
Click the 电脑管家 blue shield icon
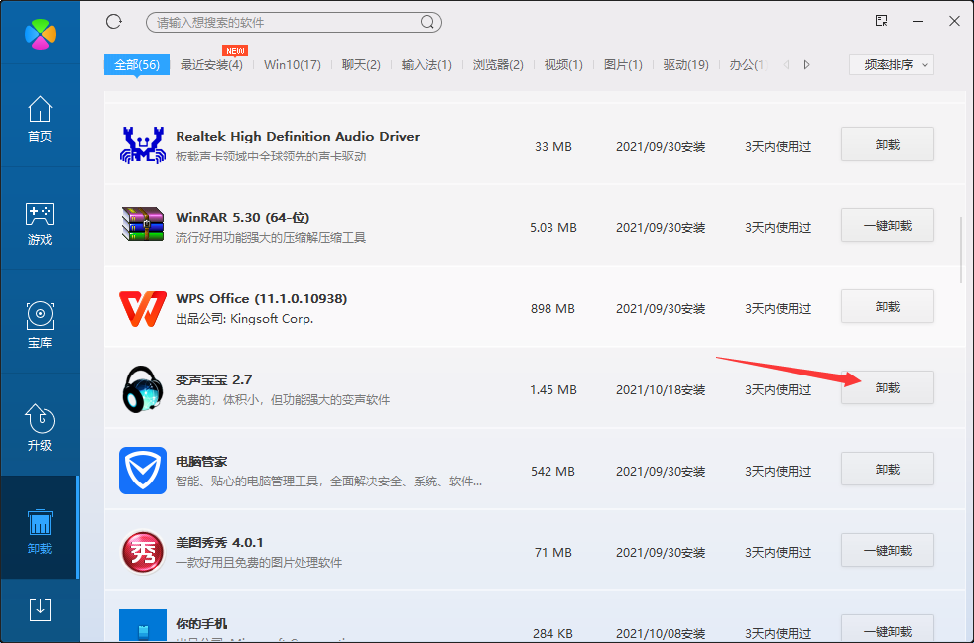143,471
